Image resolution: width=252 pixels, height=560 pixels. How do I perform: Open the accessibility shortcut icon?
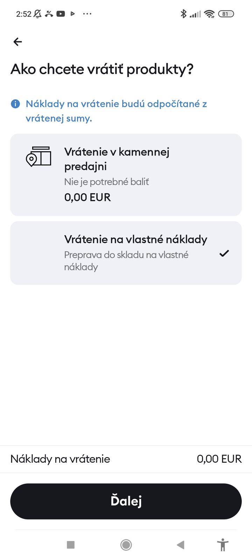(223, 545)
